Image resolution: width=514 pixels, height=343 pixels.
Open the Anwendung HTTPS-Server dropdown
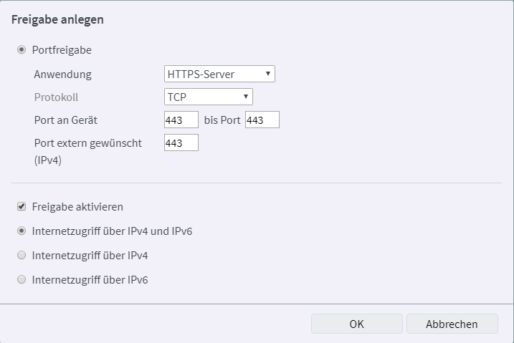click(219, 74)
